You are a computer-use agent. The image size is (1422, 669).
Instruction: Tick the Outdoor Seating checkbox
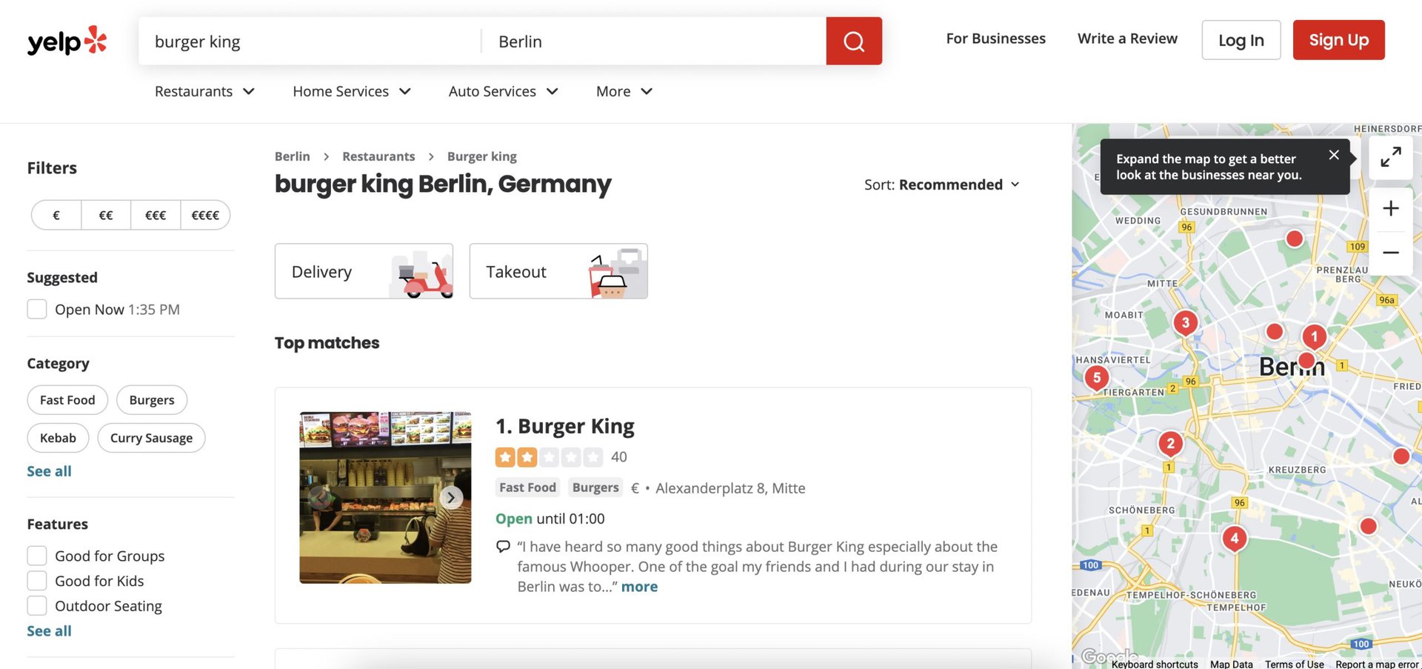pos(37,606)
